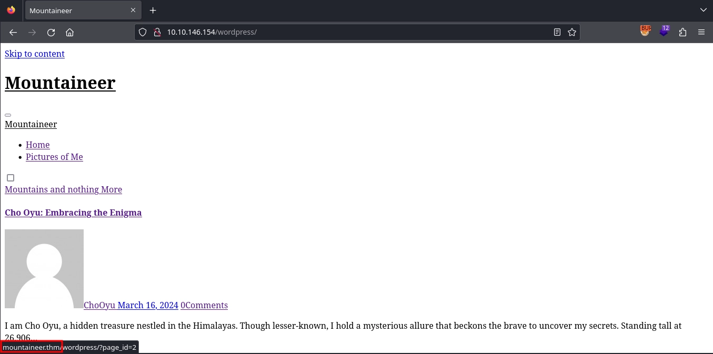713x354 pixels.
Task: Open the Firefox hamburger application menu
Action: 701,33
